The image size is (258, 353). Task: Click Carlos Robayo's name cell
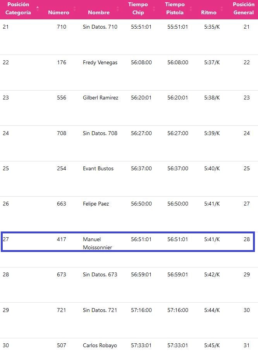[100, 345]
